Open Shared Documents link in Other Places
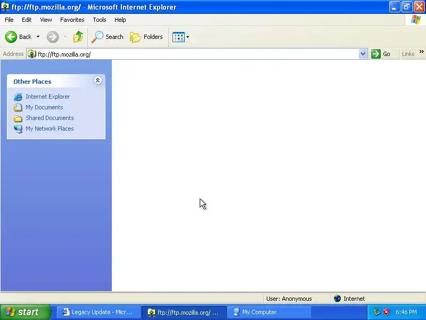This screenshot has height=320, width=426. 50,118
